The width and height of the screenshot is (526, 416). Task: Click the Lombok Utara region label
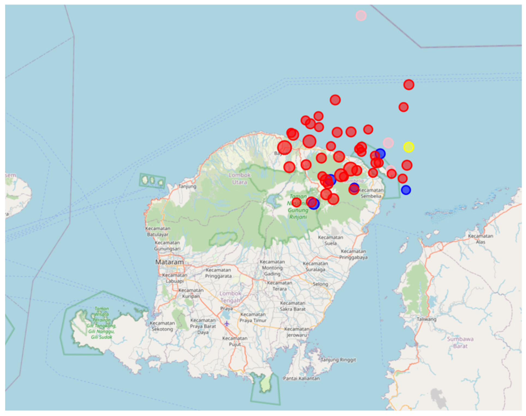[239, 178]
